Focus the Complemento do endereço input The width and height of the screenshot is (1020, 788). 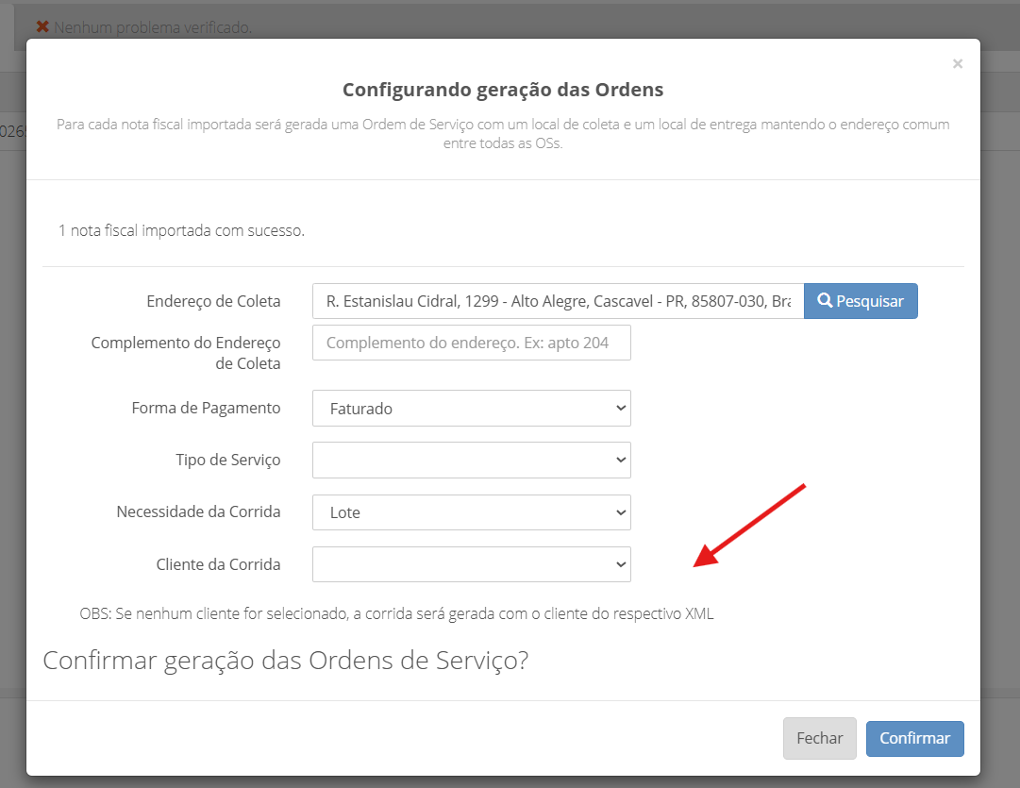(472, 343)
